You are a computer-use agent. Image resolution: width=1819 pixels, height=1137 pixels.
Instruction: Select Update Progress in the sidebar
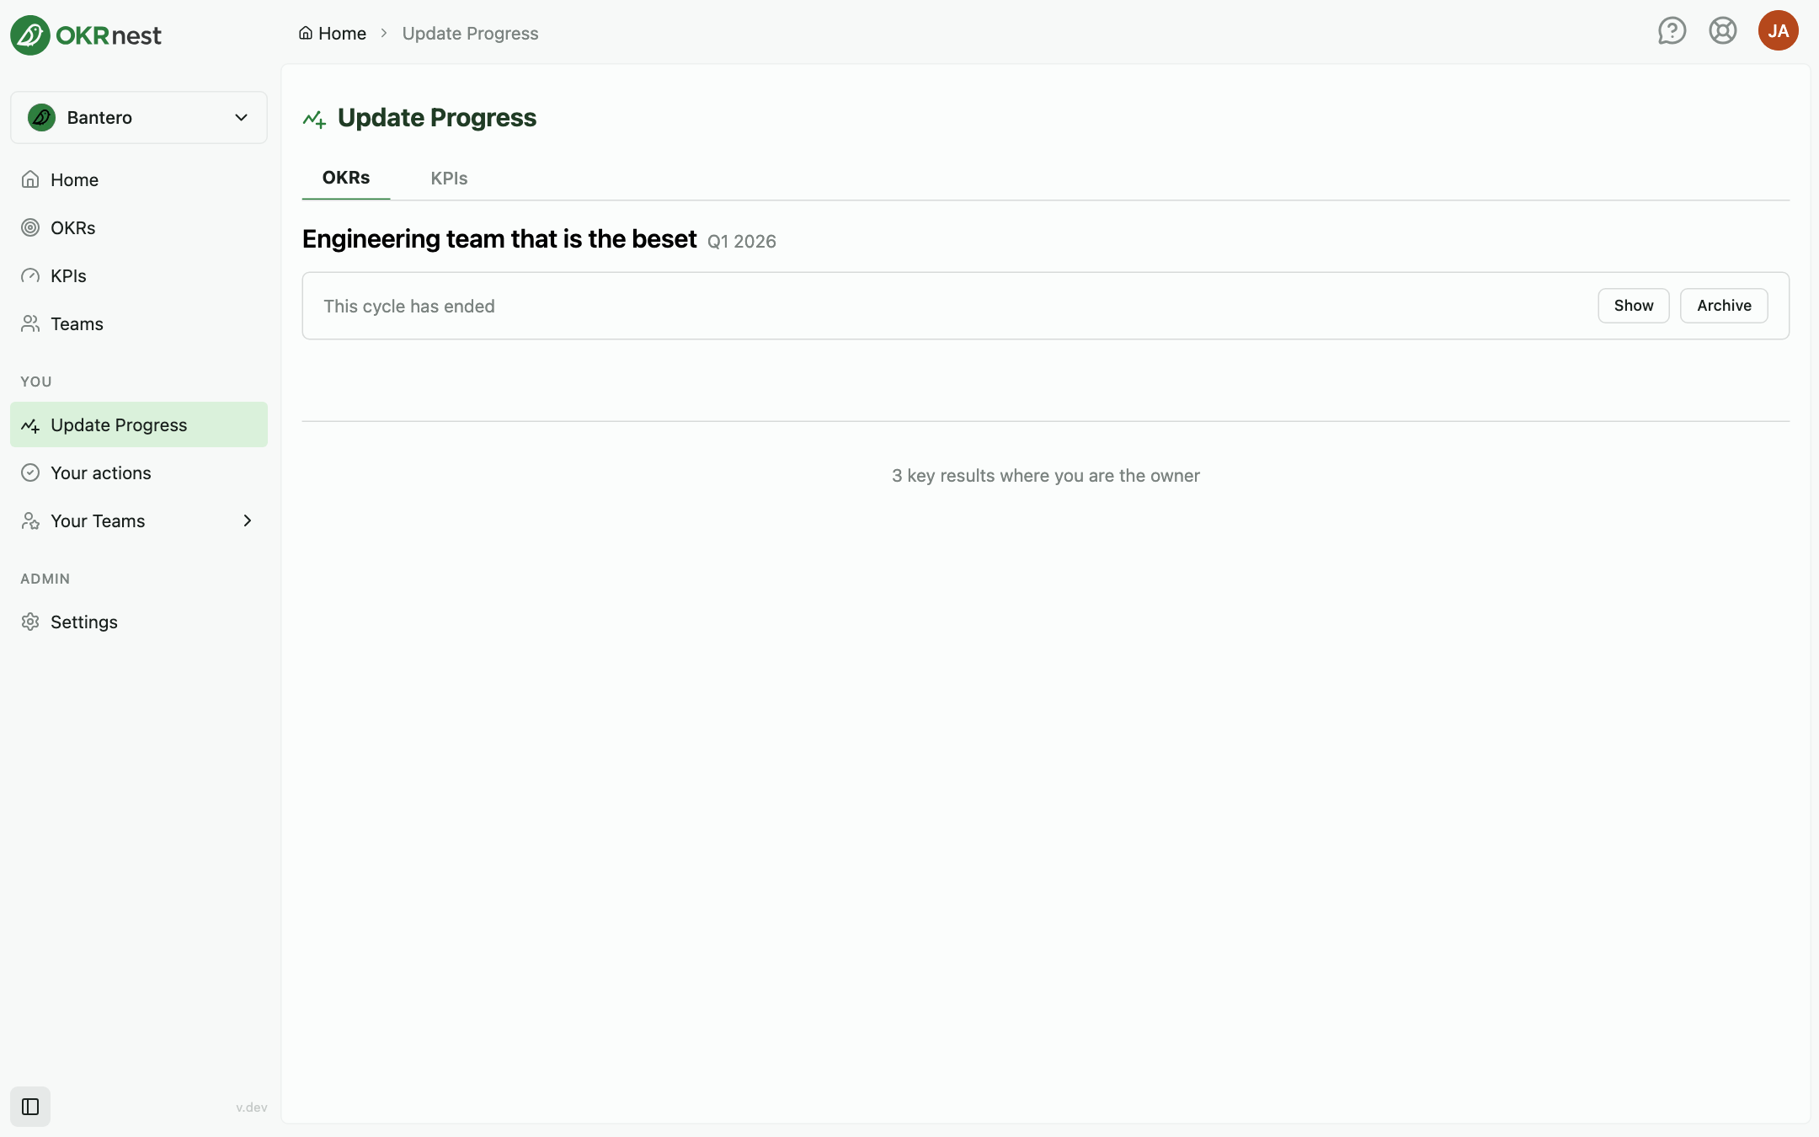click(139, 424)
